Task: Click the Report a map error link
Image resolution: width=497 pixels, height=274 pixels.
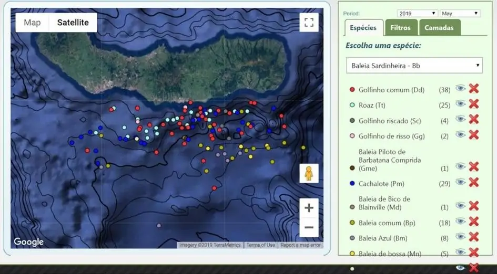Action: point(300,245)
